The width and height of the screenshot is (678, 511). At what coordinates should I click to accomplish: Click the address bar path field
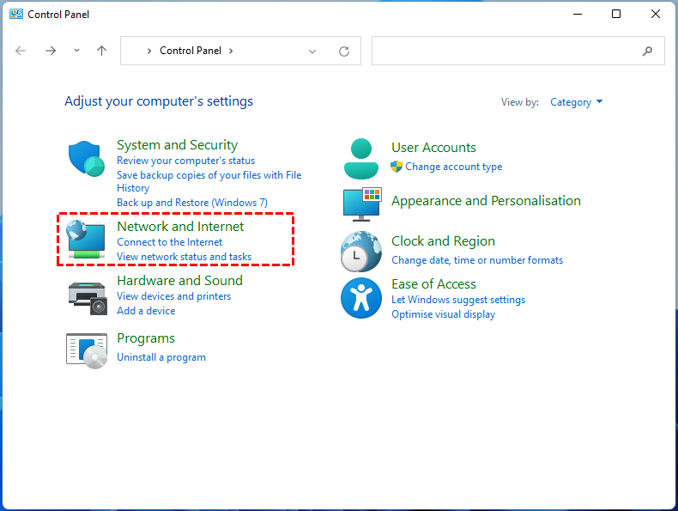[x=240, y=51]
